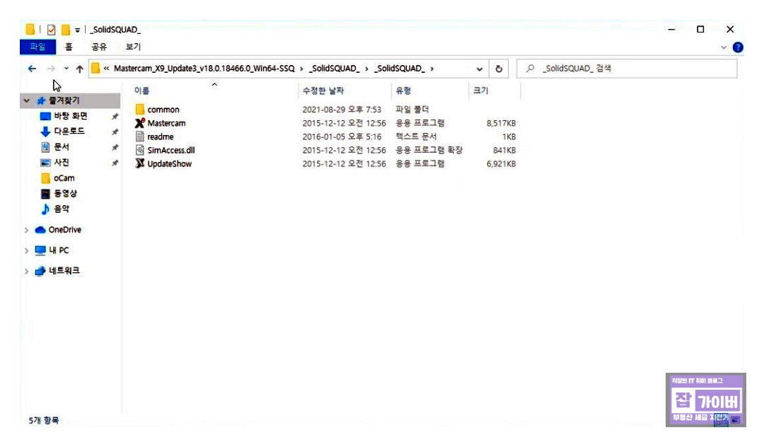This screenshot has width=764, height=447.
Task: Select 다운로드 in the sidebar
Action: [x=69, y=131]
